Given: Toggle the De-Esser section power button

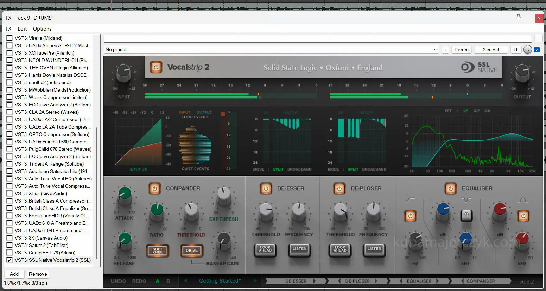Looking at the screenshot, I should 266,189.
